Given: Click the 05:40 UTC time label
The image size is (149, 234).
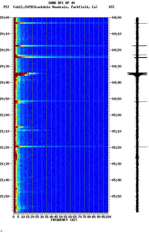Looking at the screenshot, I should [x=117, y=180].
